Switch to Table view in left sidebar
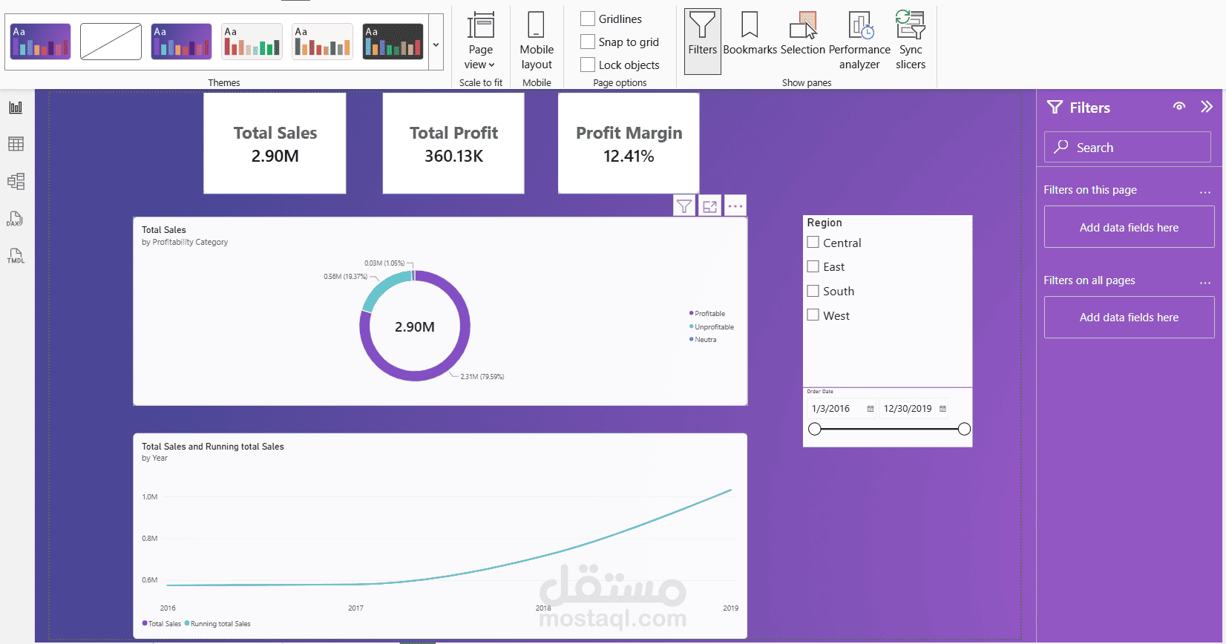Viewport: 1226px width, 644px height. tap(16, 144)
